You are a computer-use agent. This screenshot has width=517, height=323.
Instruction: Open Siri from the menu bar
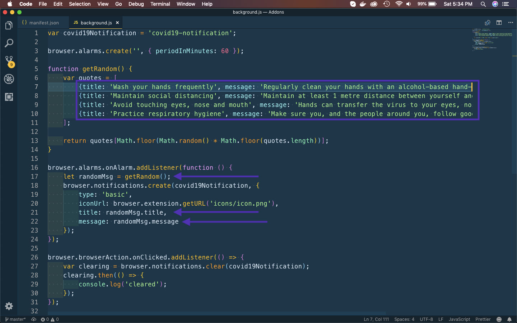click(x=495, y=4)
